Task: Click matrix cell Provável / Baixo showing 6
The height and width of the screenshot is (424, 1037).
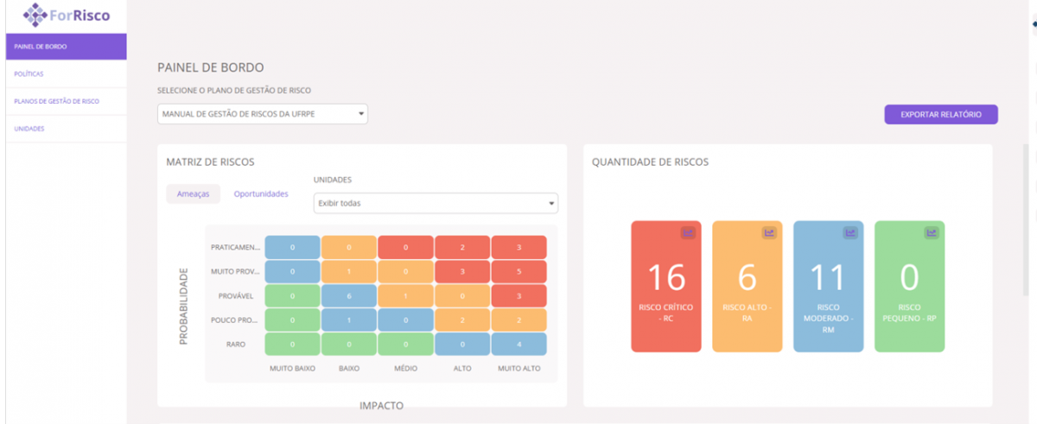Action: 348,296
